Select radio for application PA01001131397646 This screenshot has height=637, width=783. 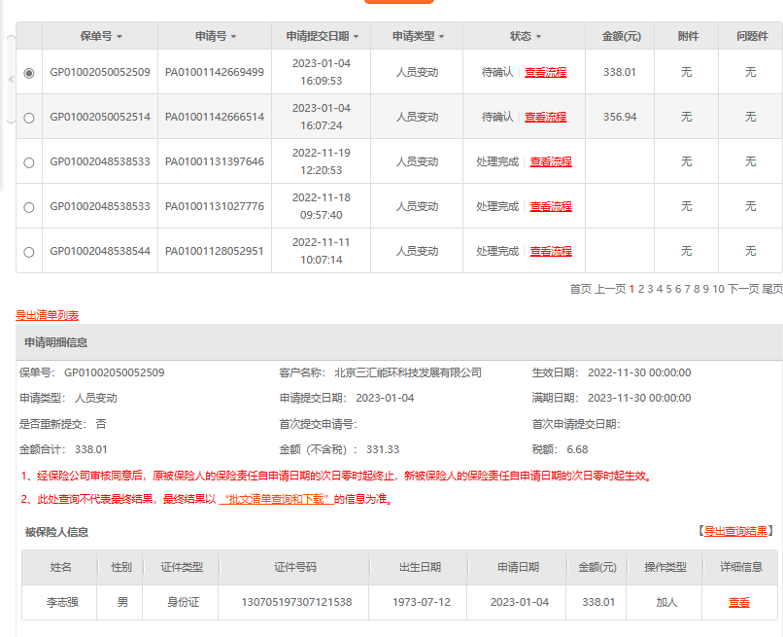click(28, 162)
